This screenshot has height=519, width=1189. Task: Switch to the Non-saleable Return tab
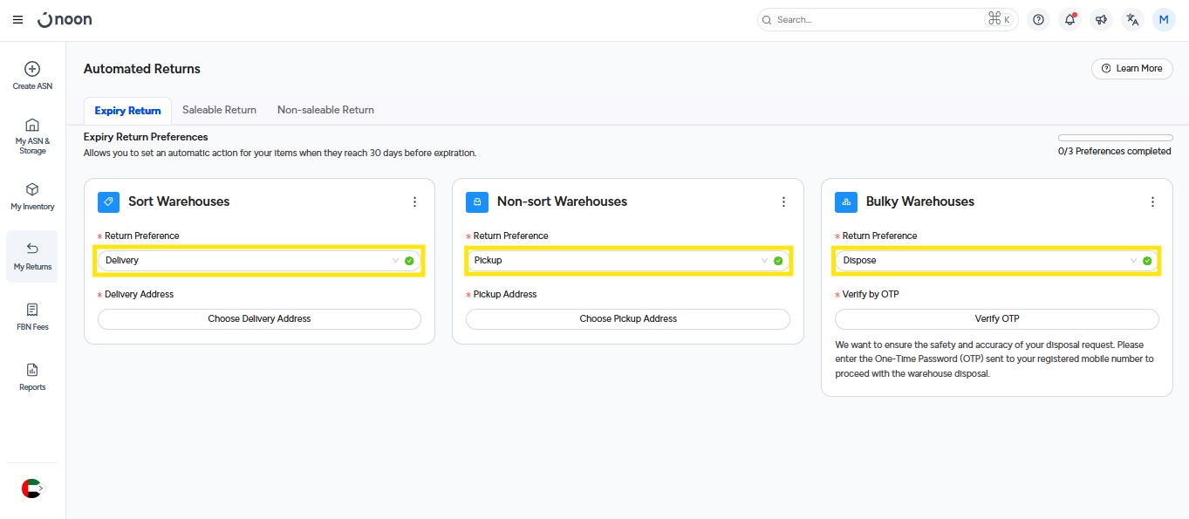point(325,110)
